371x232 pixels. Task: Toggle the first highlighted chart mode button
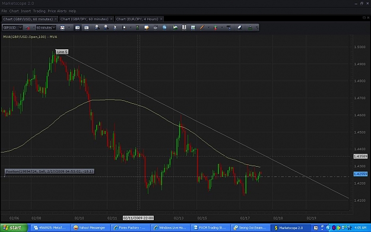(77, 28)
